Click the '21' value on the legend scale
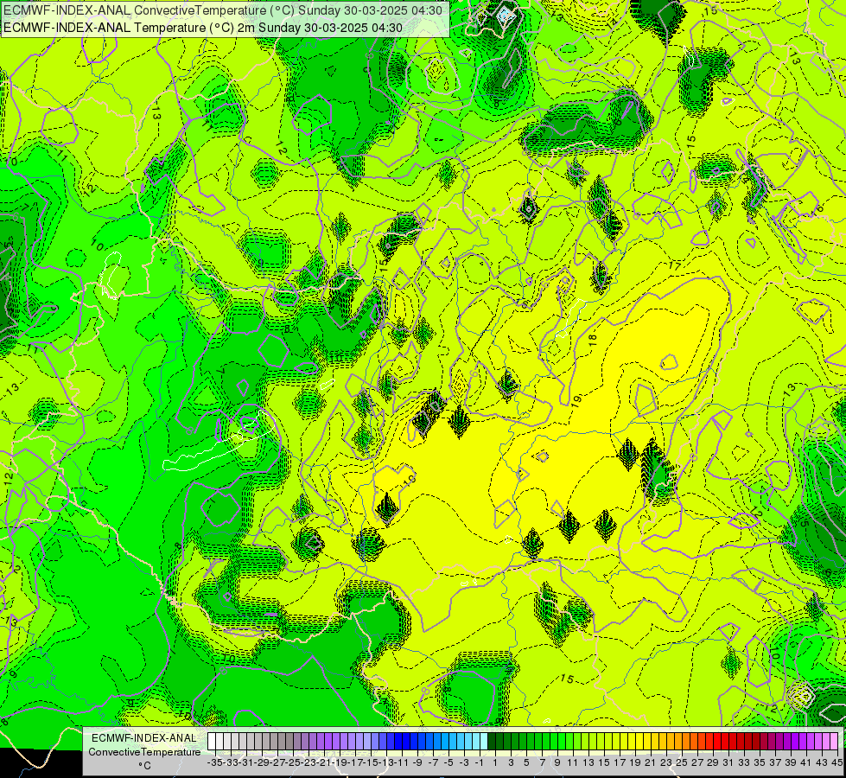 tap(650, 762)
